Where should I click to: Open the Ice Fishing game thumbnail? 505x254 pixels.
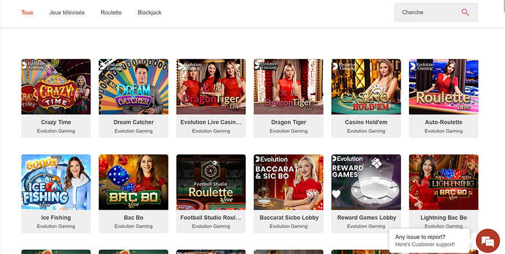(x=56, y=182)
